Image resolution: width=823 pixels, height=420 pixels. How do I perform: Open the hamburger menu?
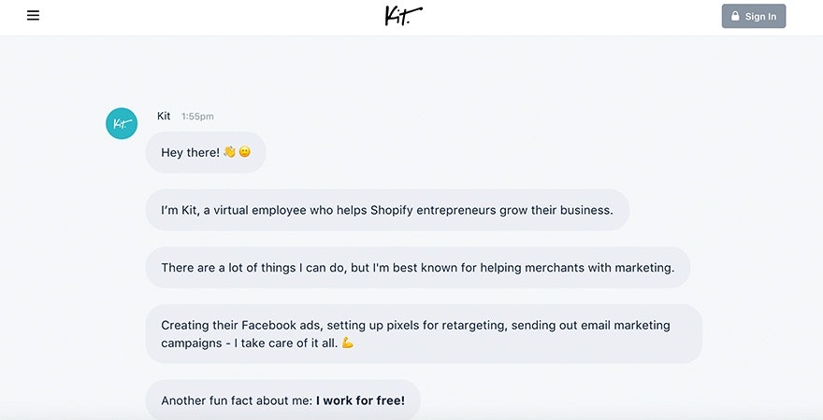(34, 16)
